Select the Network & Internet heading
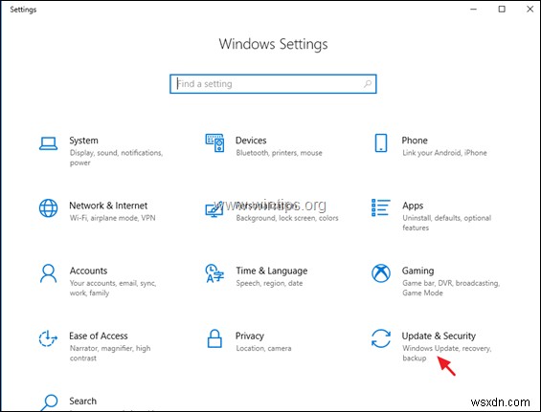Viewport: 541px width, 412px height. coord(108,206)
